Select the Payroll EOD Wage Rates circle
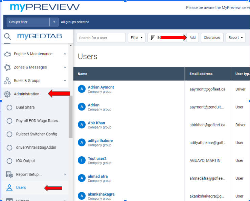The height and width of the screenshot is (201, 250). [9, 121]
